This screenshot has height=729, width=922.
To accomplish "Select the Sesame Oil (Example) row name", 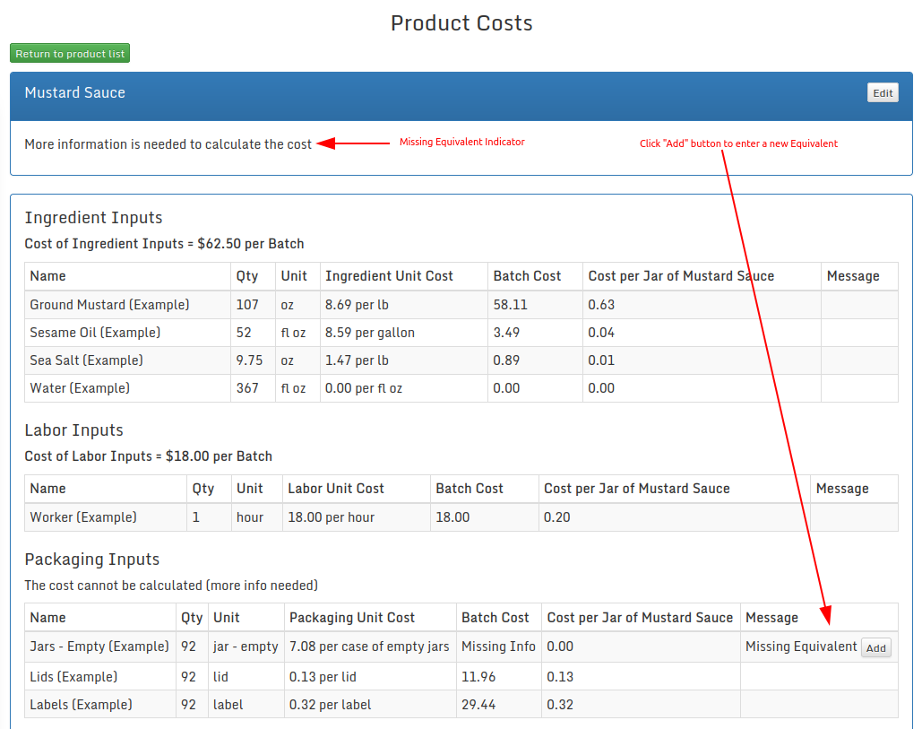I will click(95, 333).
